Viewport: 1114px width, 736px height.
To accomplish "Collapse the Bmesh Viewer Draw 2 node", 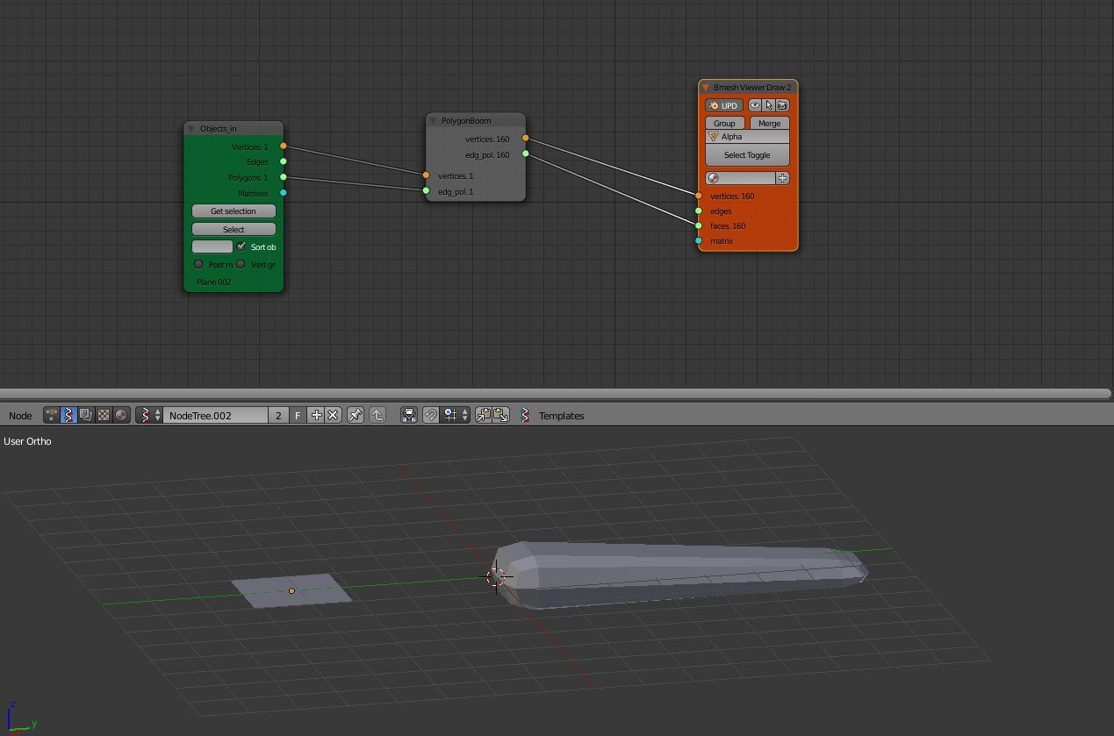I will [706, 88].
